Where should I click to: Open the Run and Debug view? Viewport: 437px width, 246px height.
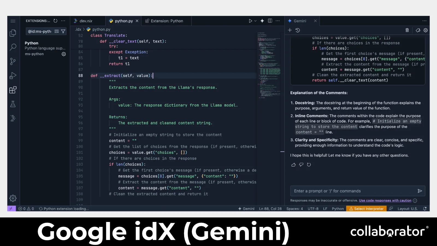click(x=13, y=76)
